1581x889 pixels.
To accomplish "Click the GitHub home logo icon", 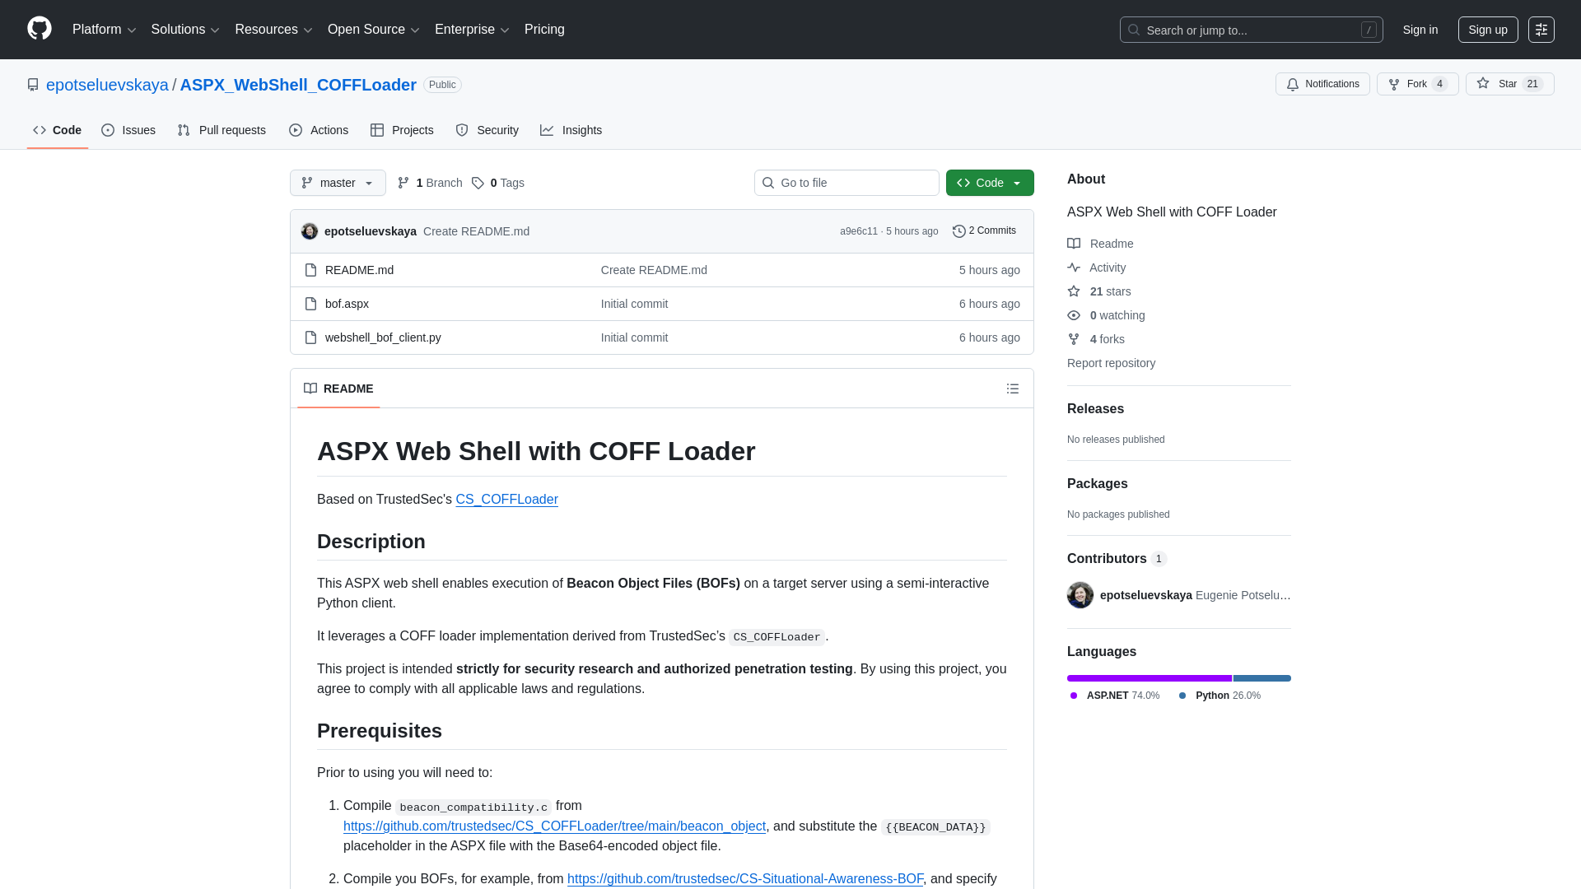I will [x=38, y=30].
